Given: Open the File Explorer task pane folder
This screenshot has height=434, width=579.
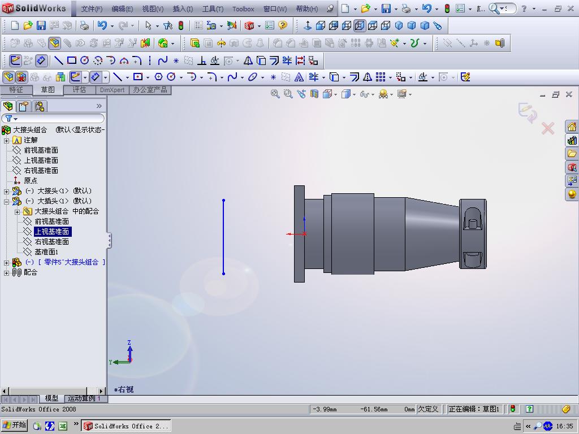Looking at the screenshot, I should pyautogui.click(x=572, y=154).
